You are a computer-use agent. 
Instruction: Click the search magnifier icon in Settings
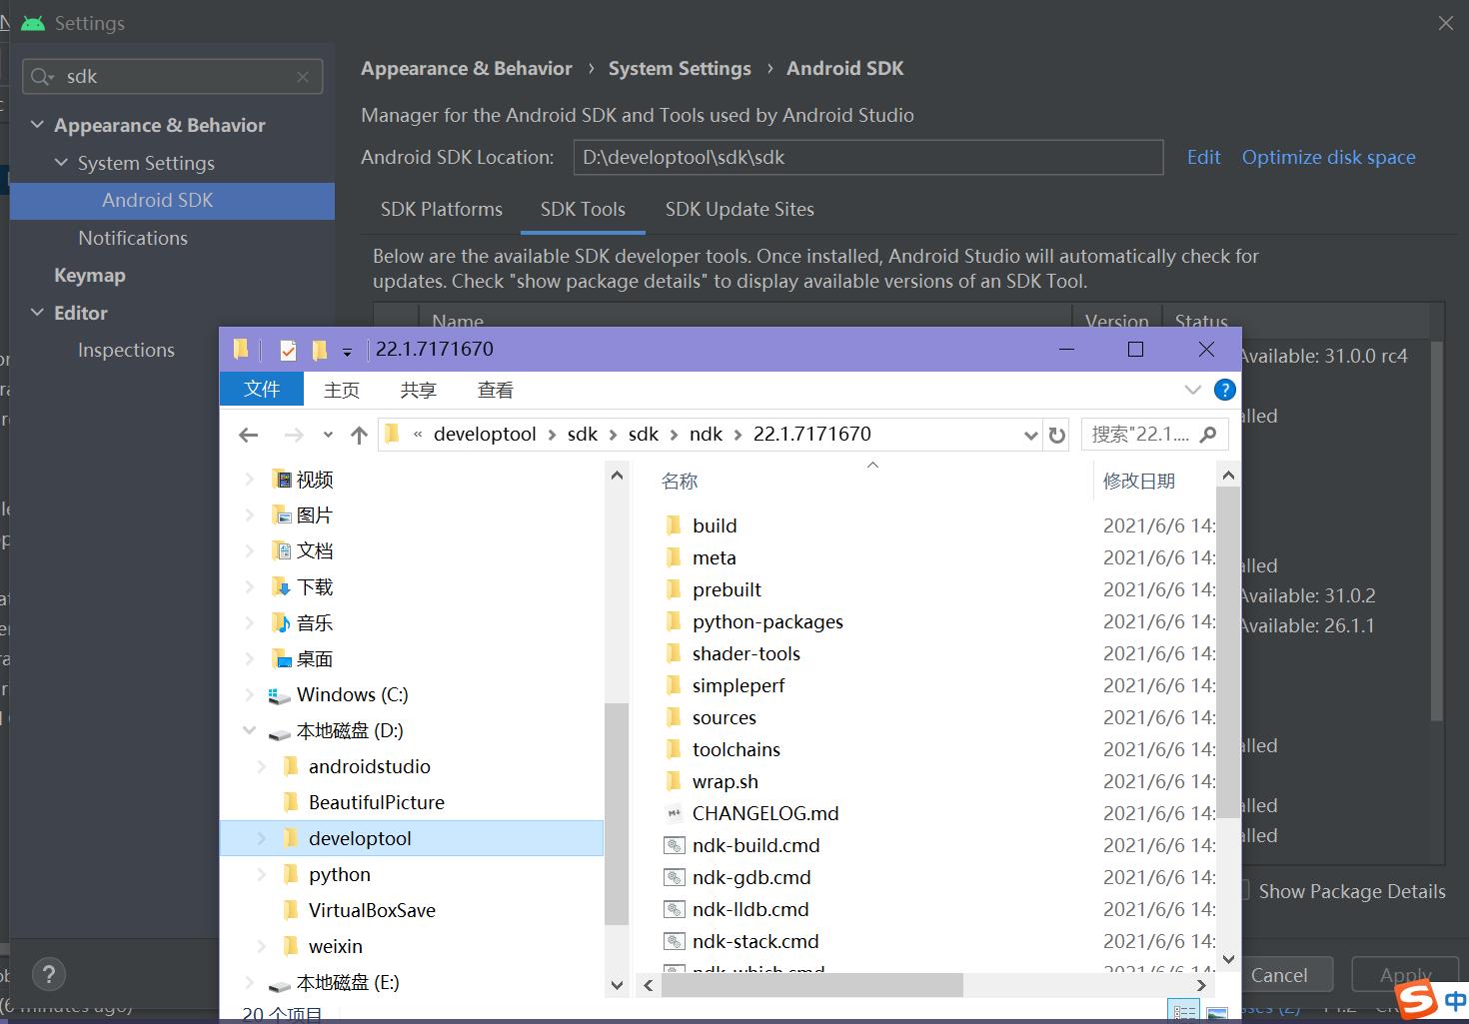click(x=41, y=77)
